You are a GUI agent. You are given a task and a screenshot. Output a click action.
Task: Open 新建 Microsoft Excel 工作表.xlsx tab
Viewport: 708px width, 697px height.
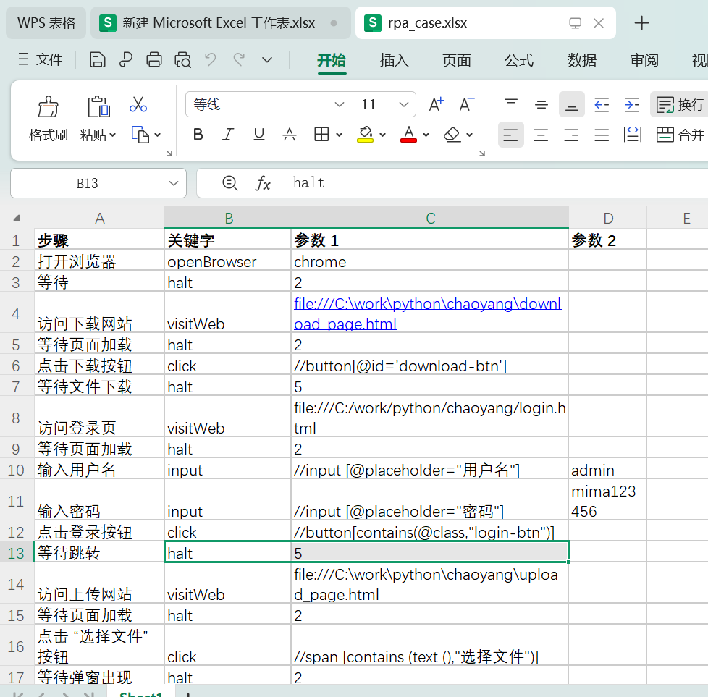(220, 22)
